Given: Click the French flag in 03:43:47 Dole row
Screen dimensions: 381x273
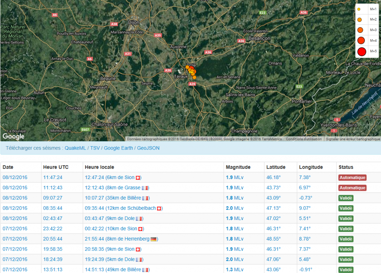Looking at the screenshot, I should pos(139,219).
